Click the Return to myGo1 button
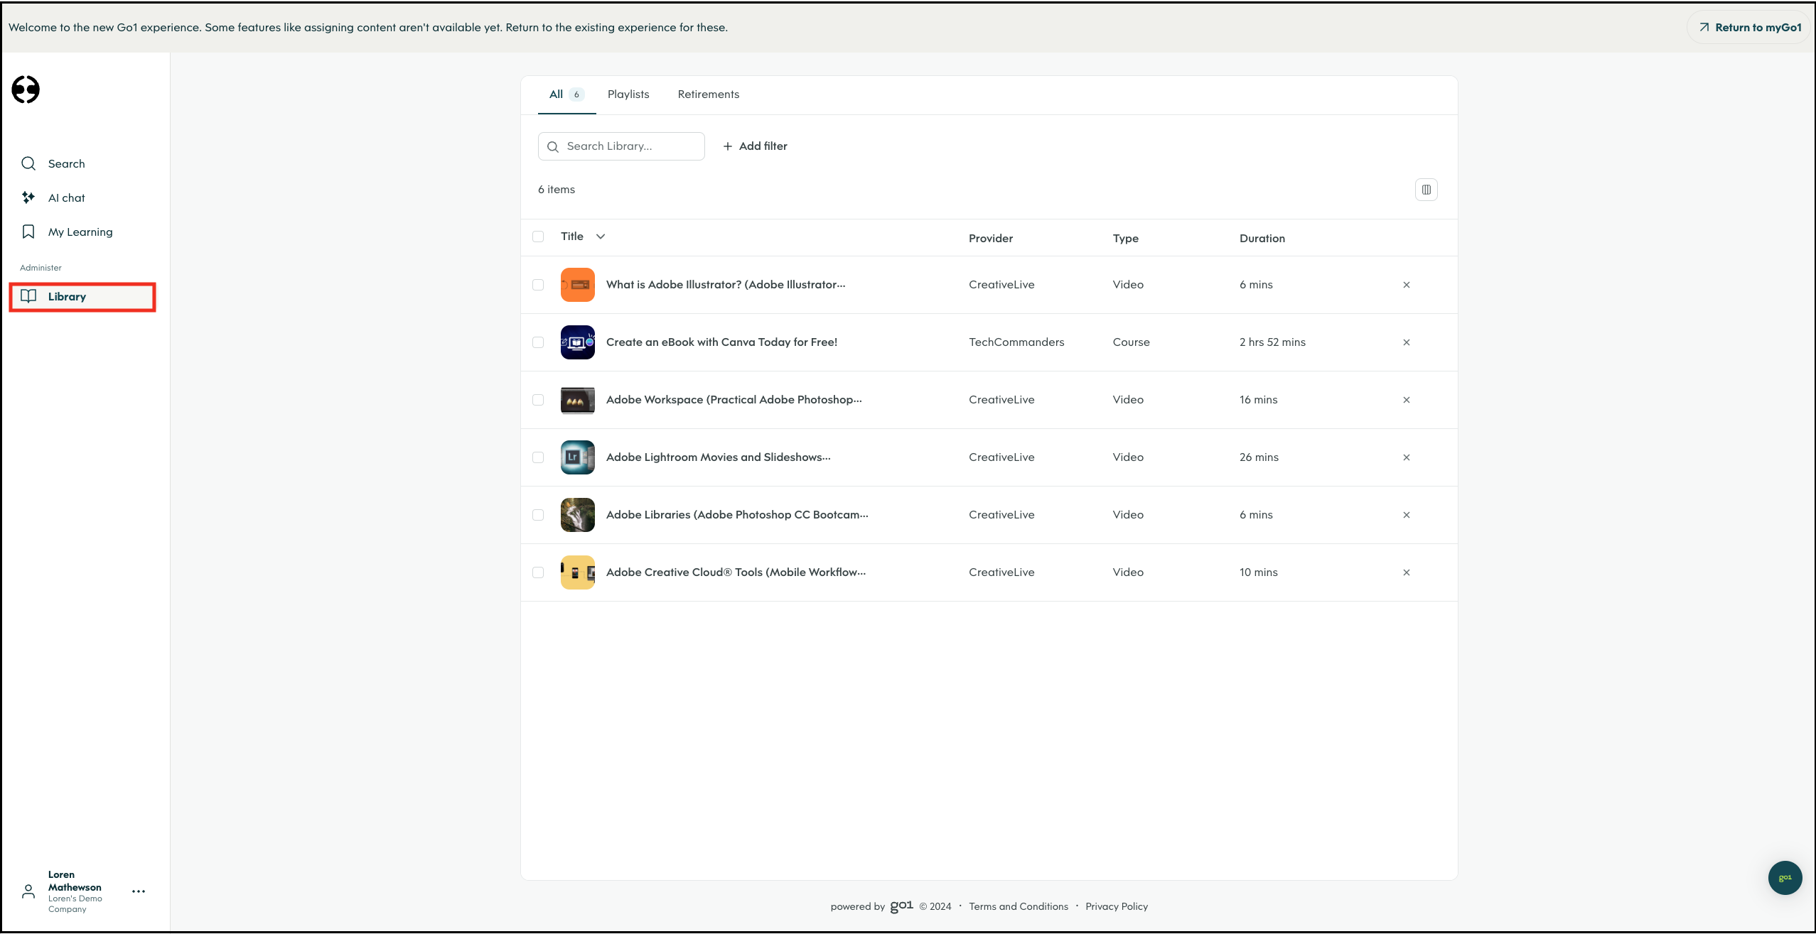1816x934 pixels. [x=1749, y=28]
